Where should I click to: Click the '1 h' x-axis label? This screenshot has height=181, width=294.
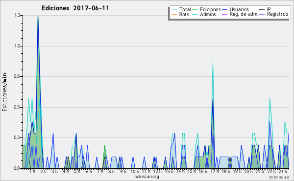[x=32, y=171]
